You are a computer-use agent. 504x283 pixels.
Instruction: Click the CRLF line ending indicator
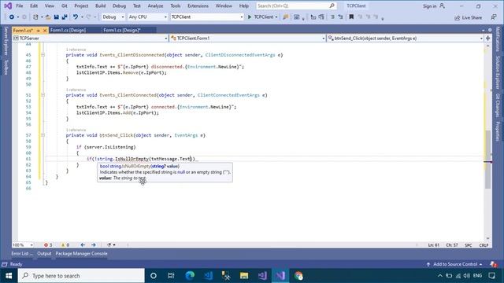(484, 245)
